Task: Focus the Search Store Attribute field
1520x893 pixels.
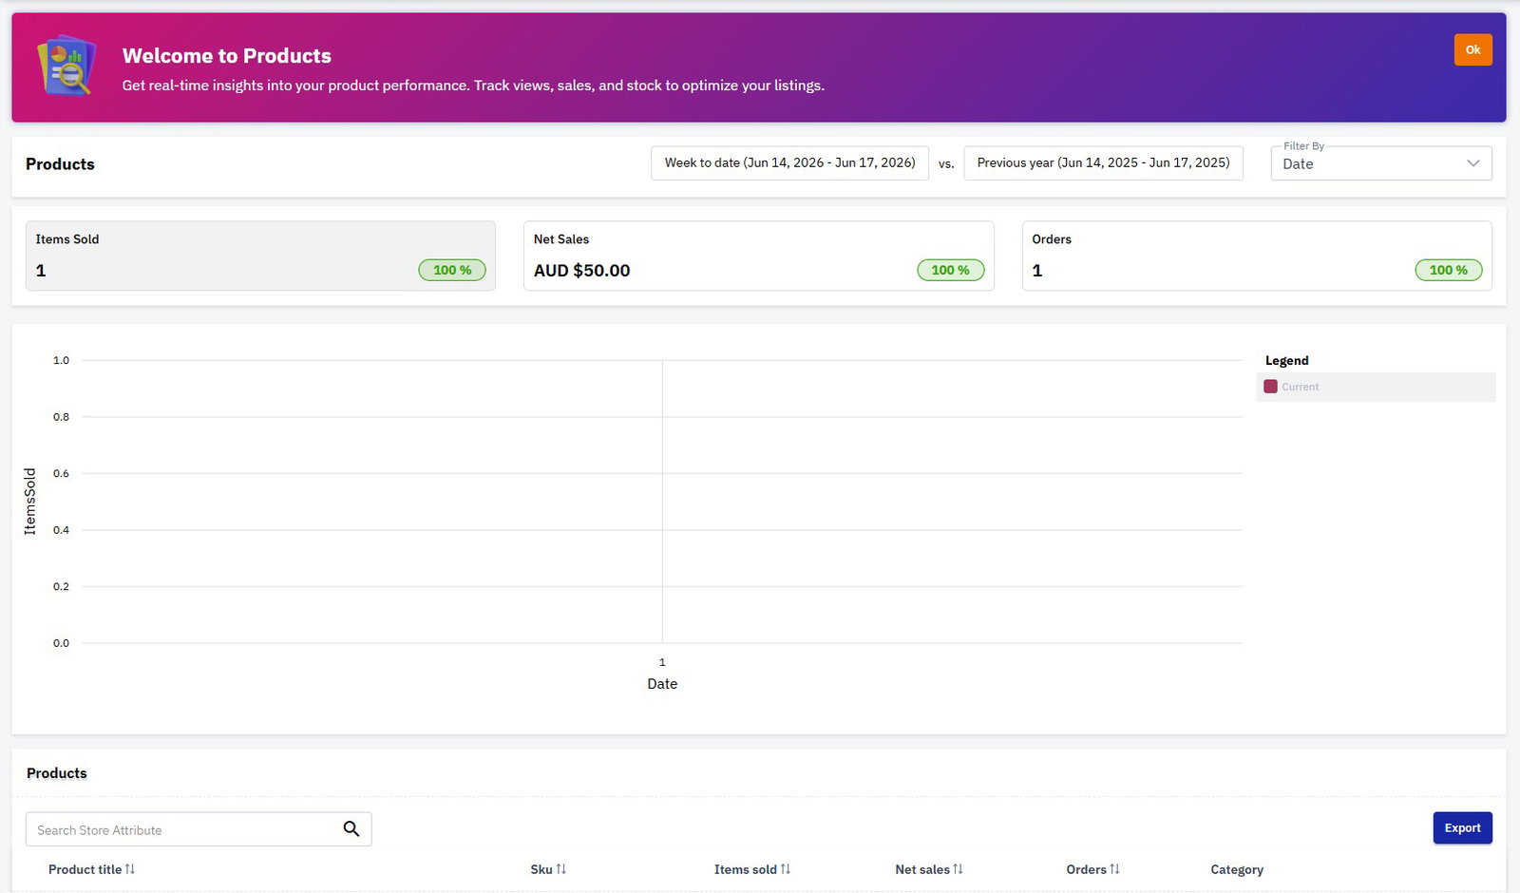Action: 185,829
